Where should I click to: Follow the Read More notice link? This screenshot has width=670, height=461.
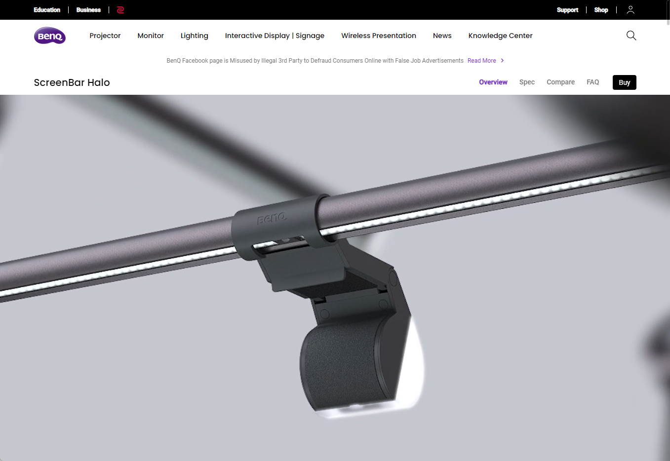pyautogui.click(x=482, y=61)
